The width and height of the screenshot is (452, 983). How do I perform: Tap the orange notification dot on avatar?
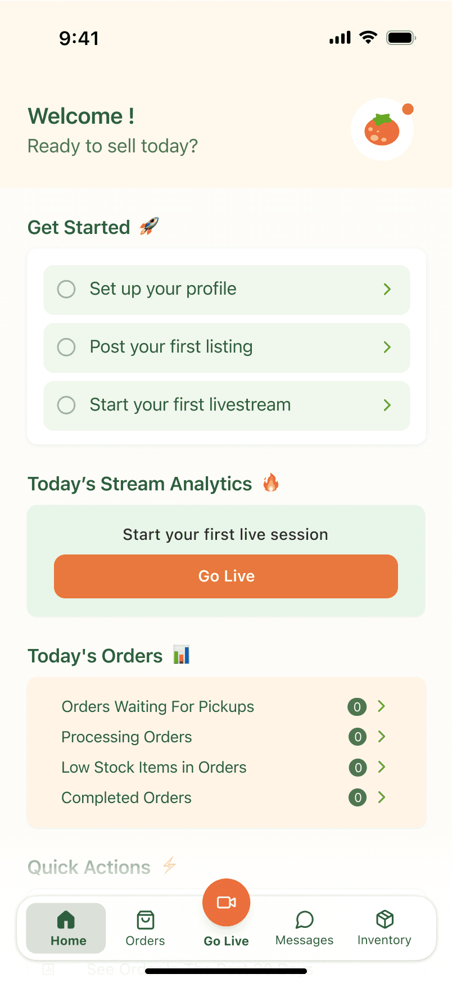point(408,109)
